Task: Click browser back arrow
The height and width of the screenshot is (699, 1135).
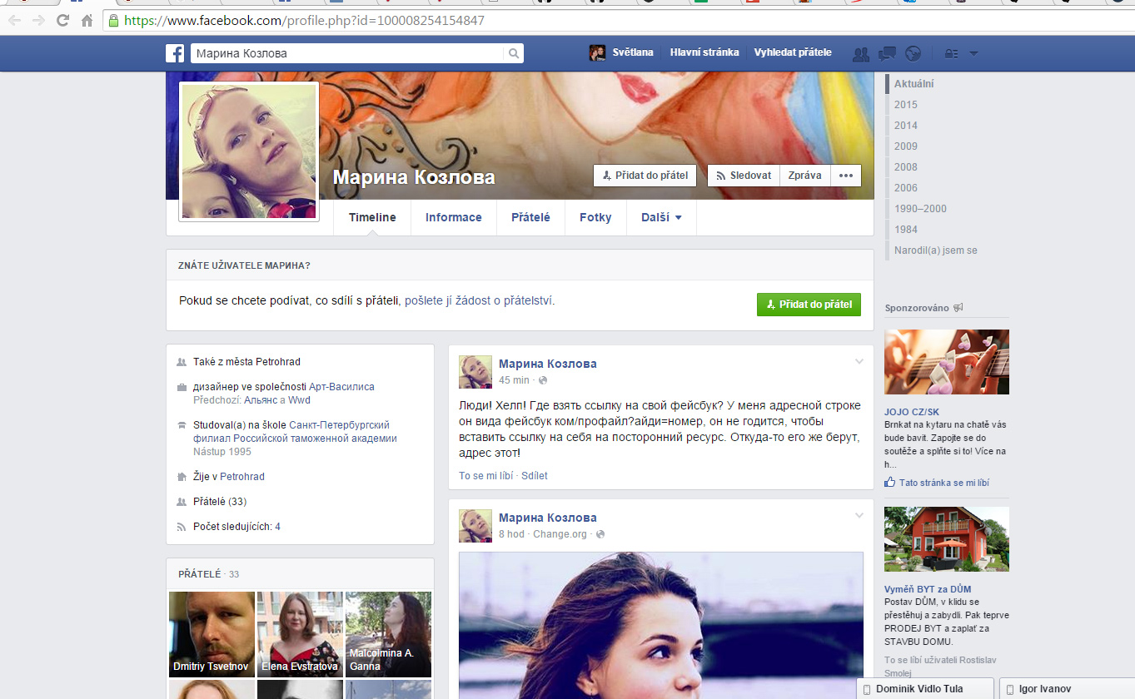Action: (14, 21)
